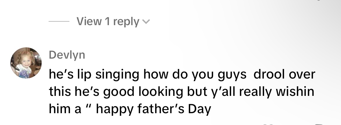
Task: Expand the "View 1 reply" thread
Action: (x=108, y=22)
